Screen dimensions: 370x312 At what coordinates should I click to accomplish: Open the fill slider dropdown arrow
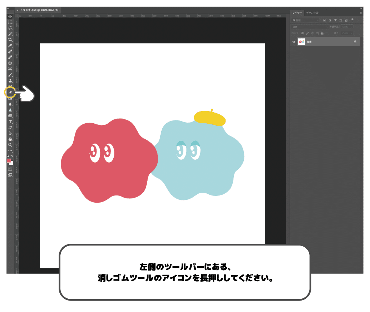352,33
